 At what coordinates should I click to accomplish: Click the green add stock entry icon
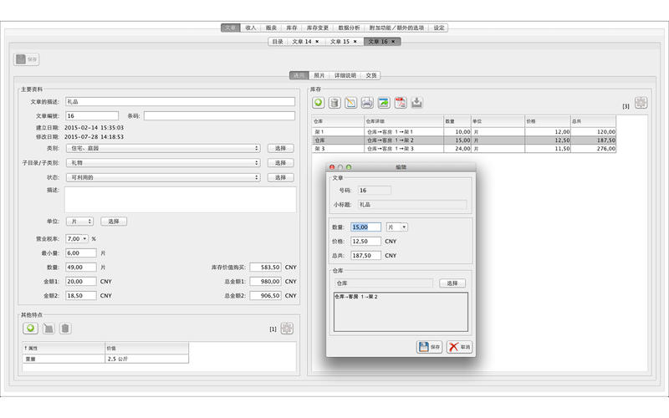(319, 103)
